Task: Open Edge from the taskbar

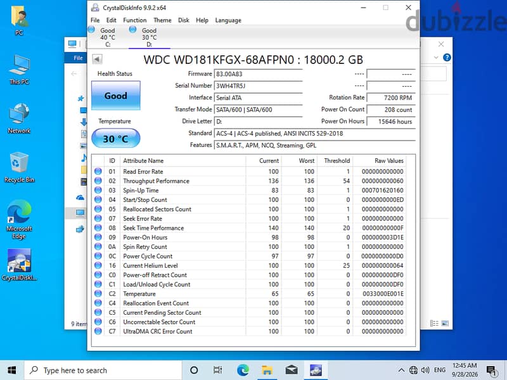Action: click(243, 370)
